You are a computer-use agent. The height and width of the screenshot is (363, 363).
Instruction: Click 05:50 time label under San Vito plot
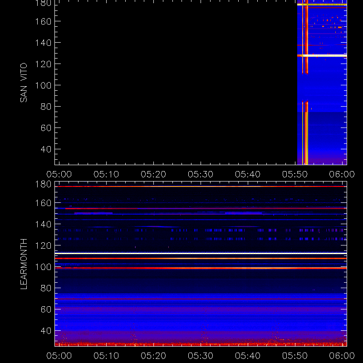click(294, 174)
